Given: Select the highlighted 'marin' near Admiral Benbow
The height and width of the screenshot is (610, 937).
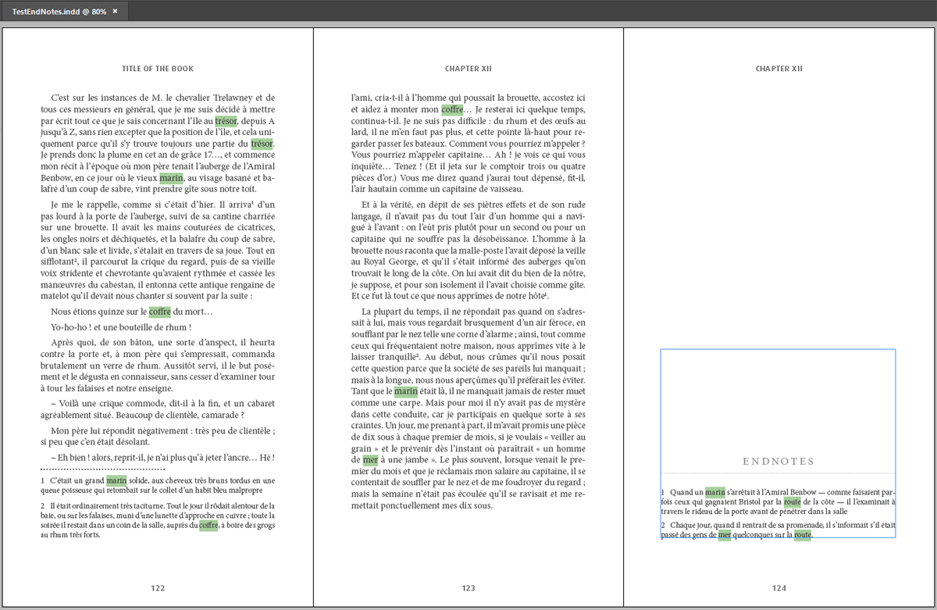Looking at the screenshot, I should click(173, 178).
